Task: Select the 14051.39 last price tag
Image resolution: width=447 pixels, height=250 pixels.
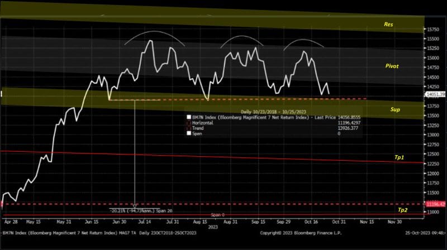Action: click(435, 94)
